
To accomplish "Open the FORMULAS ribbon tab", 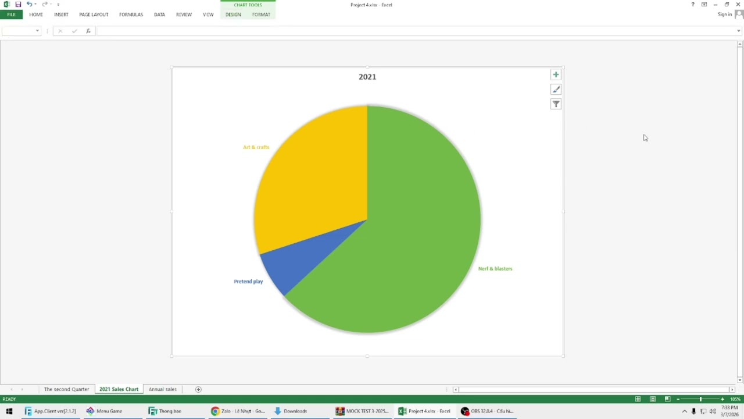I will pyautogui.click(x=131, y=15).
